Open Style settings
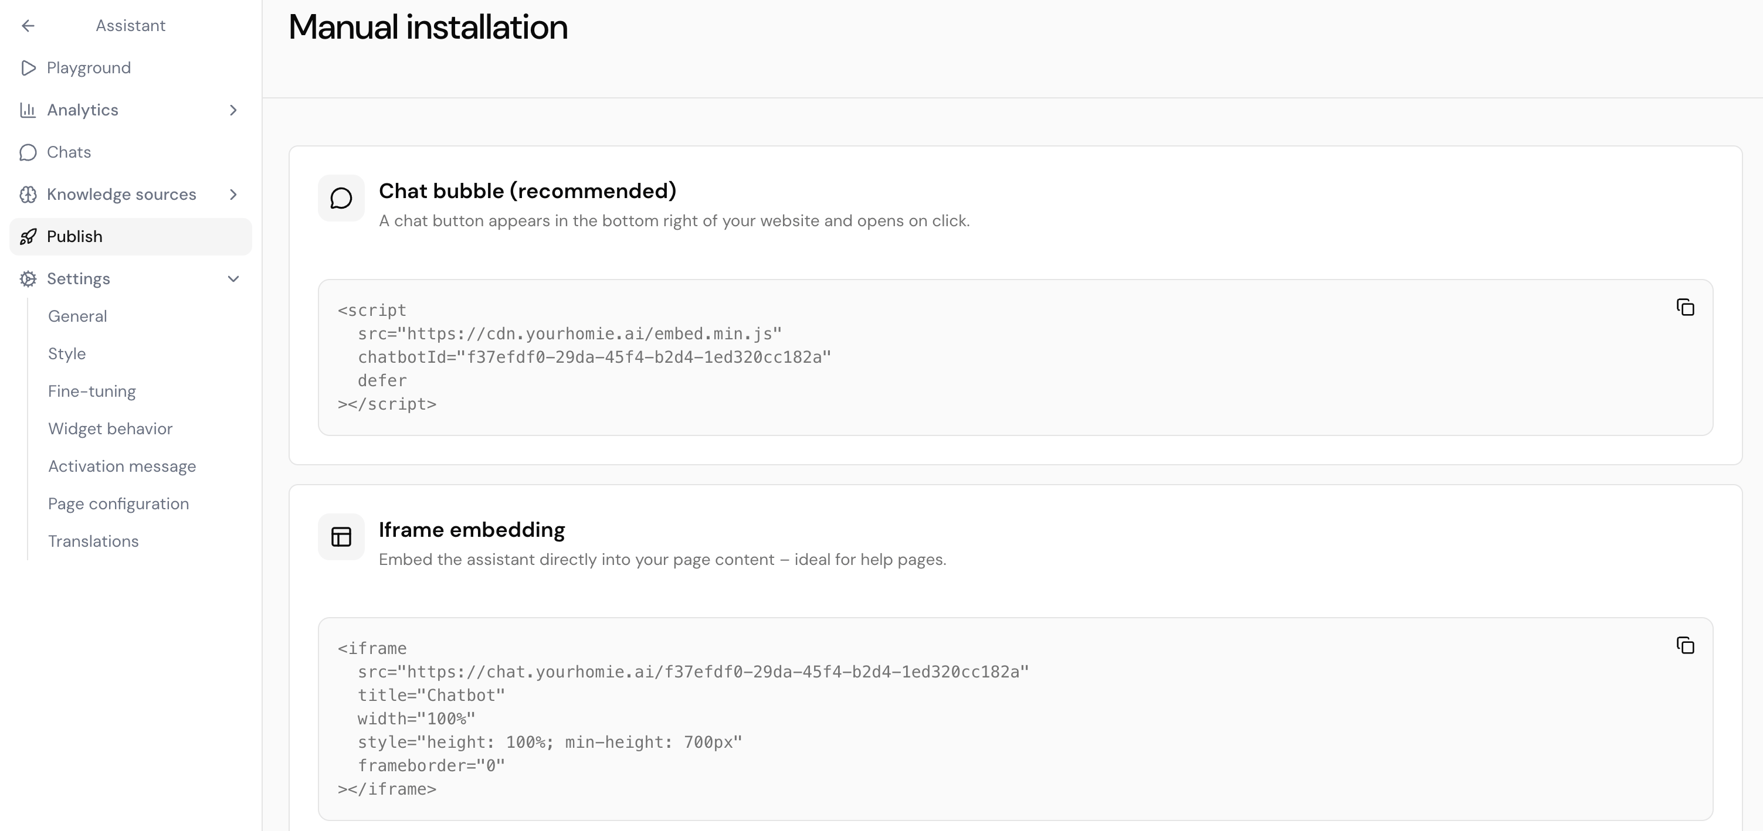1763x831 pixels. 67,355
